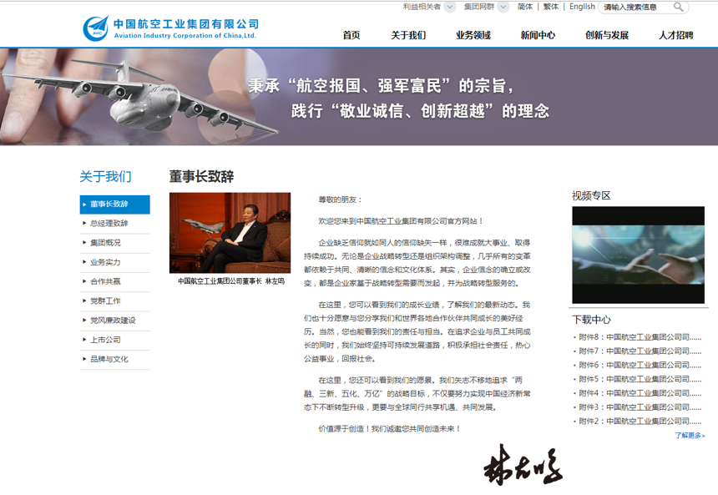The width and height of the screenshot is (718, 495).
Task: Expand the 利益相关者 dropdown arrow
Action: [x=450, y=7]
